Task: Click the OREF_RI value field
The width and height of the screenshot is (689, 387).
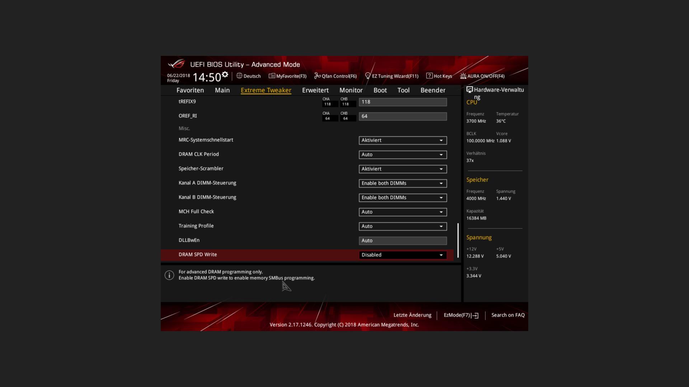Action: click(x=403, y=116)
